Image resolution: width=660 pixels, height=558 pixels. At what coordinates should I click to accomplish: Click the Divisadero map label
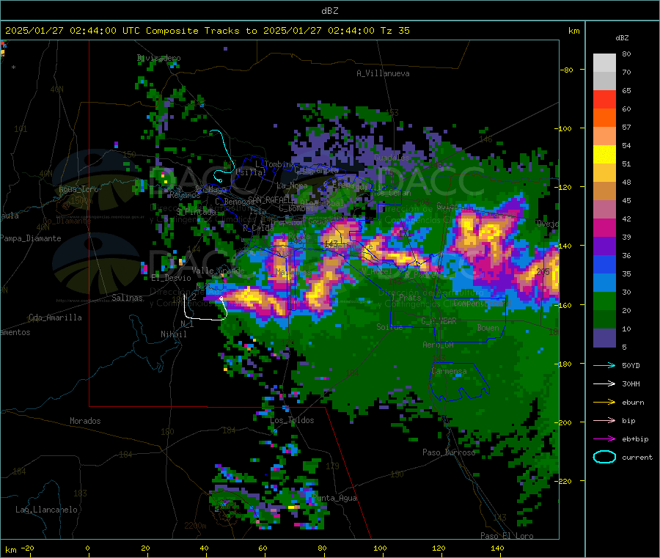(158, 58)
